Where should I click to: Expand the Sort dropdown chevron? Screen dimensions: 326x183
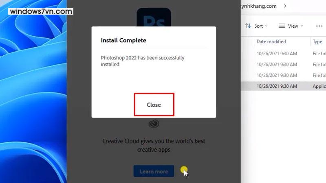coord(267,26)
